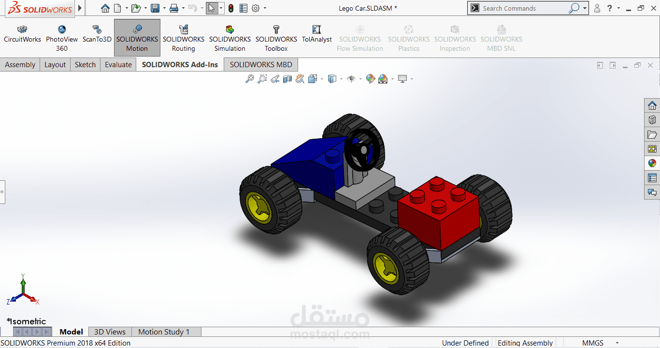This screenshot has height=348, width=660.
Task: Open the Welcome home icon
Action: point(105,8)
